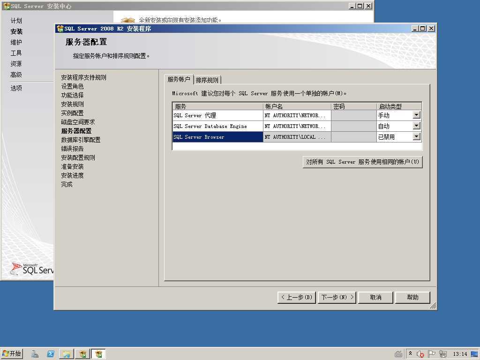Image resolution: width=480 pixels, height=360 pixels.
Task: Open Windows Explorer folder icon in taskbar
Action: pyautogui.click(x=67, y=354)
